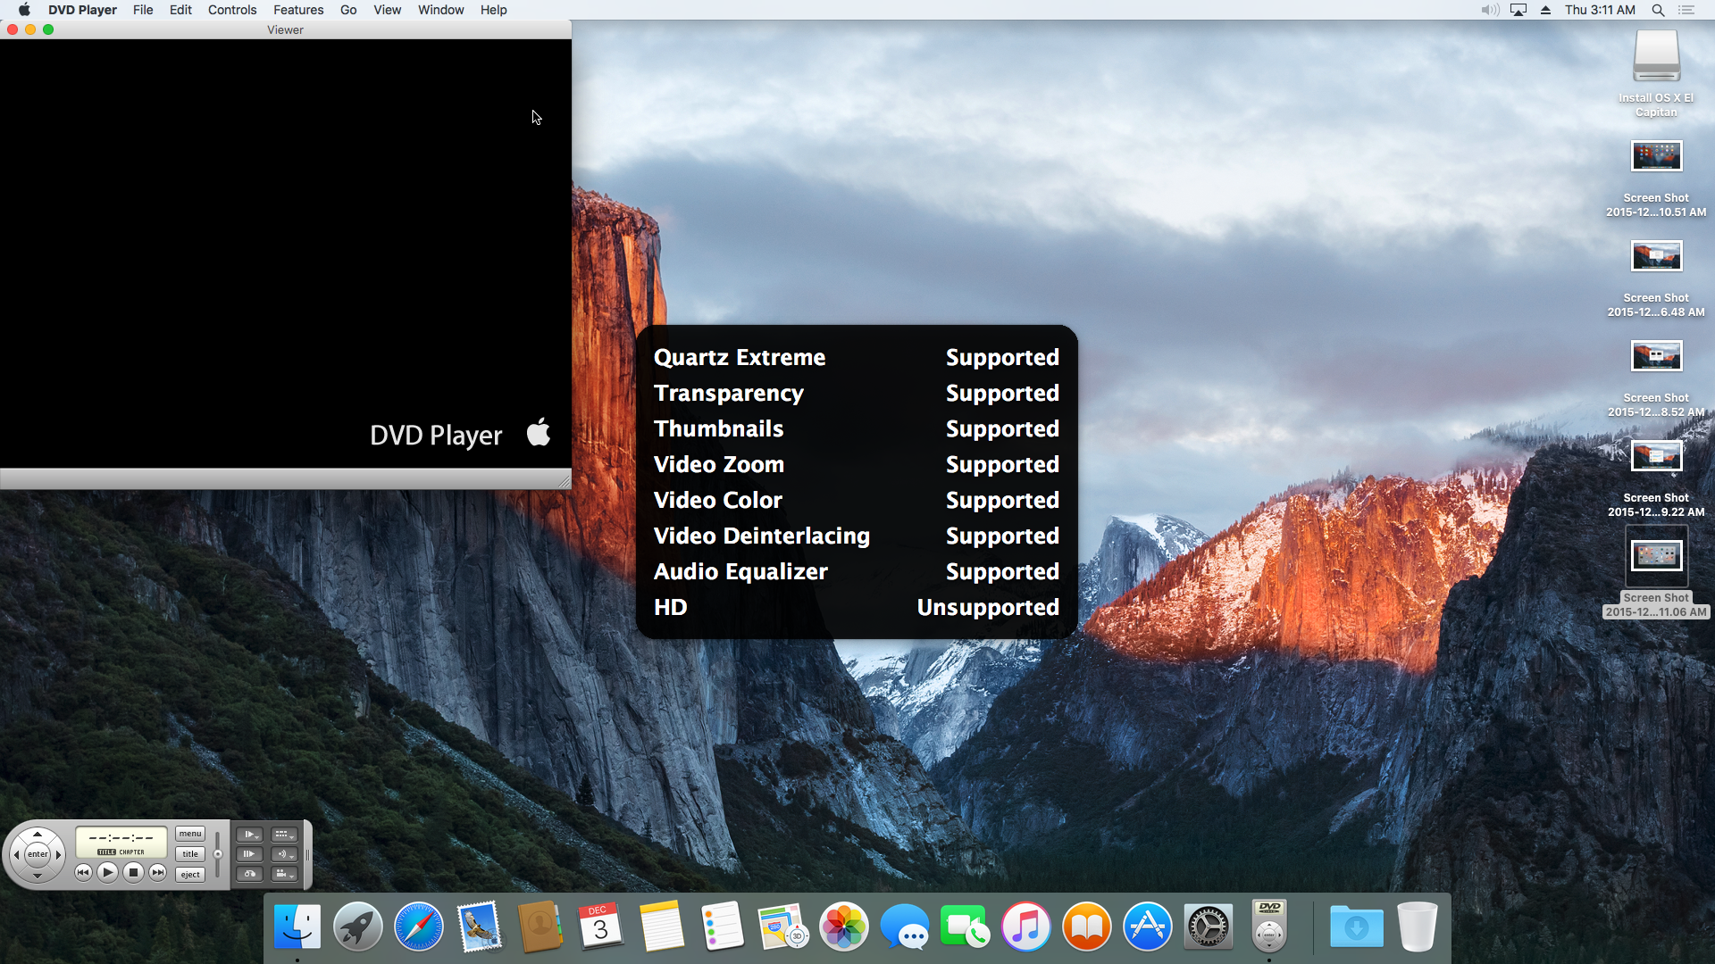Launch Safari from the Dock

click(x=419, y=927)
